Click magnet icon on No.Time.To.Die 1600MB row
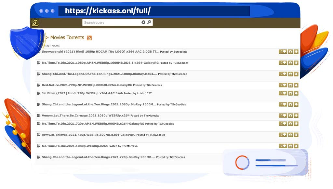The image size is (333, 189). (x=290, y=63)
